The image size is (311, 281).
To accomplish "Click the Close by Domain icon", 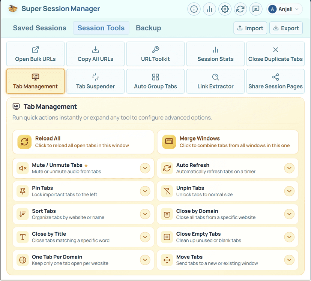I will (x=167, y=214).
